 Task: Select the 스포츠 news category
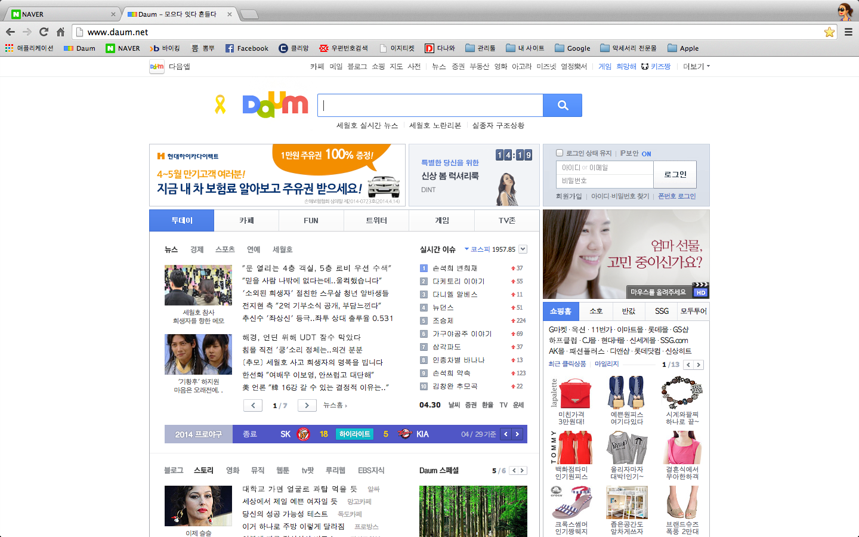pos(225,249)
